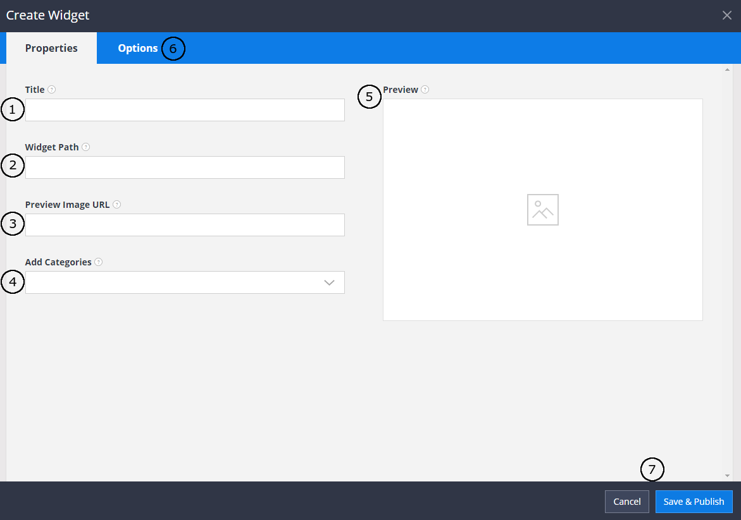Click the scroll-up arrow of the scrollbar

pyautogui.click(x=726, y=68)
